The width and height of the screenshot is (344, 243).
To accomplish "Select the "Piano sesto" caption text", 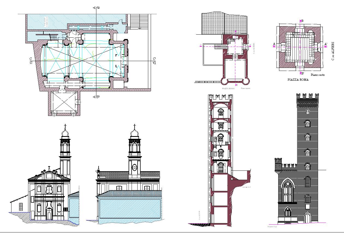I will point(318,75).
